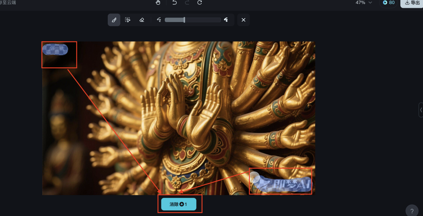Choose the quick selection tool
The height and width of the screenshot is (216, 423).
point(128,20)
